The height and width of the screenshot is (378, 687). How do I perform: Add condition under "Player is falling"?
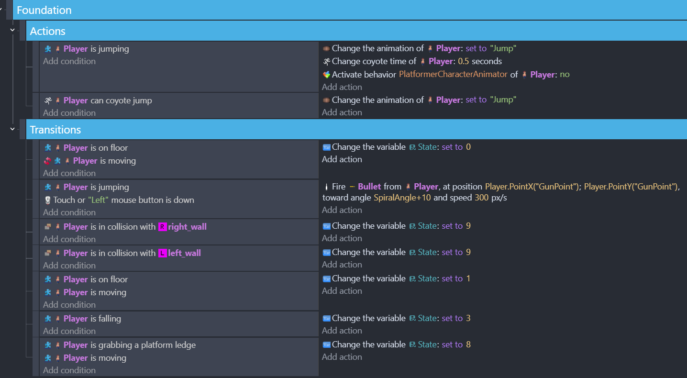69,331
